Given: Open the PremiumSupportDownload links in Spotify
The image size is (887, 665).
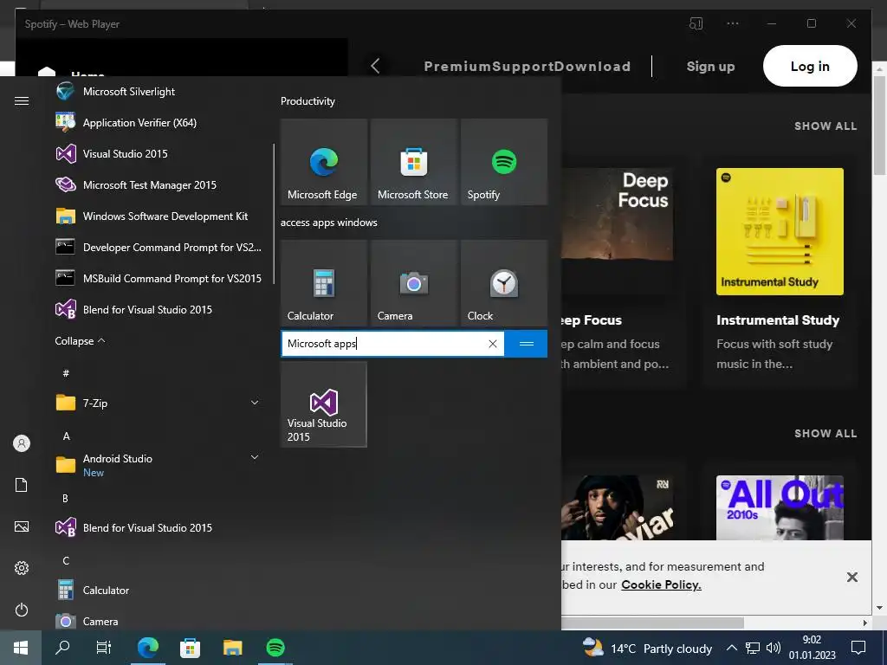Looking at the screenshot, I should tap(528, 66).
